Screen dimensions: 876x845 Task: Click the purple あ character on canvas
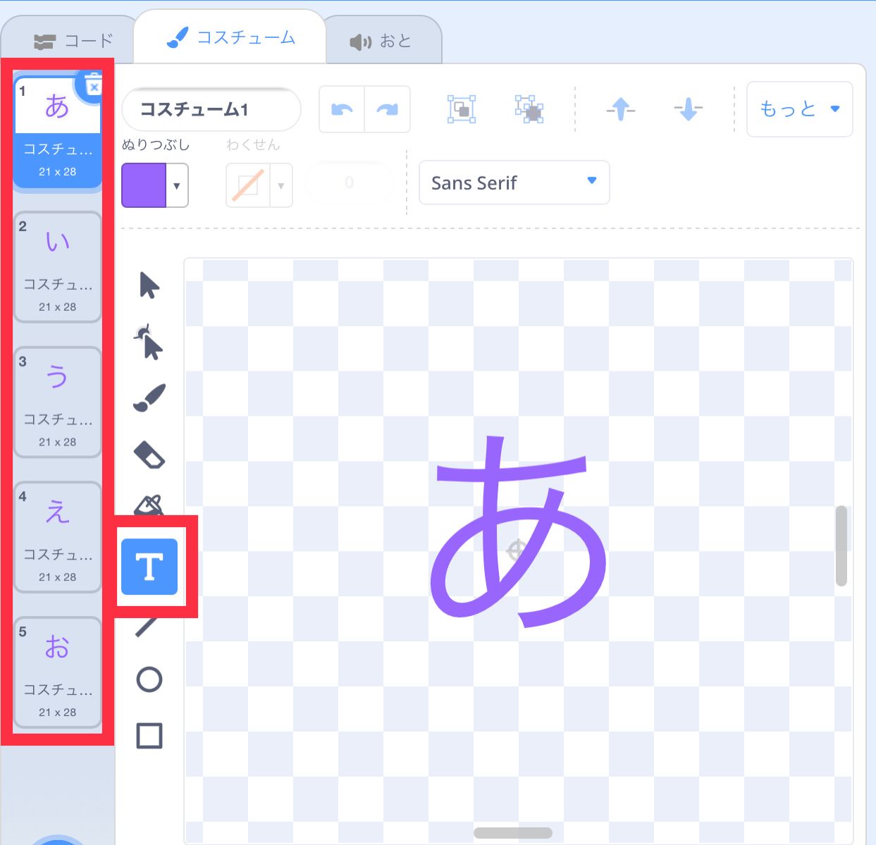click(519, 532)
